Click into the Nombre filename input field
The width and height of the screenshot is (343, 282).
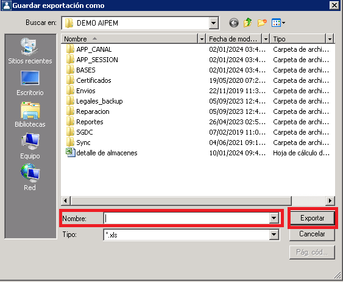(186, 218)
